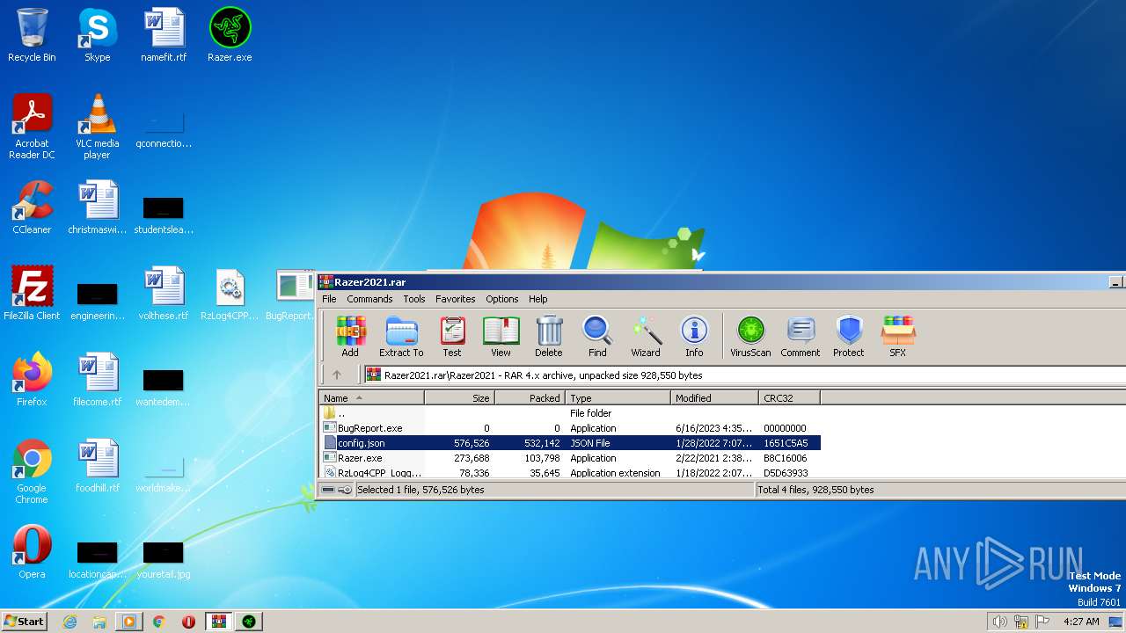1126x633 pixels.
Task: Sort files by Type column header
Action: pos(618,398)
